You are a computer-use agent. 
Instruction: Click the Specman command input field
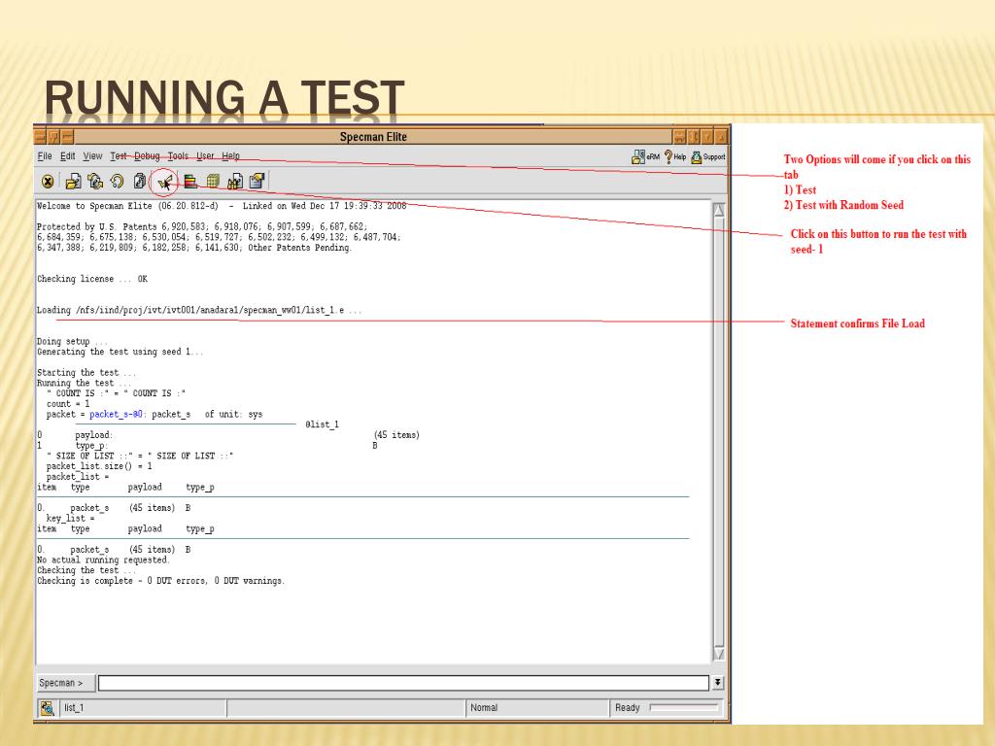[x=403, y=683]
